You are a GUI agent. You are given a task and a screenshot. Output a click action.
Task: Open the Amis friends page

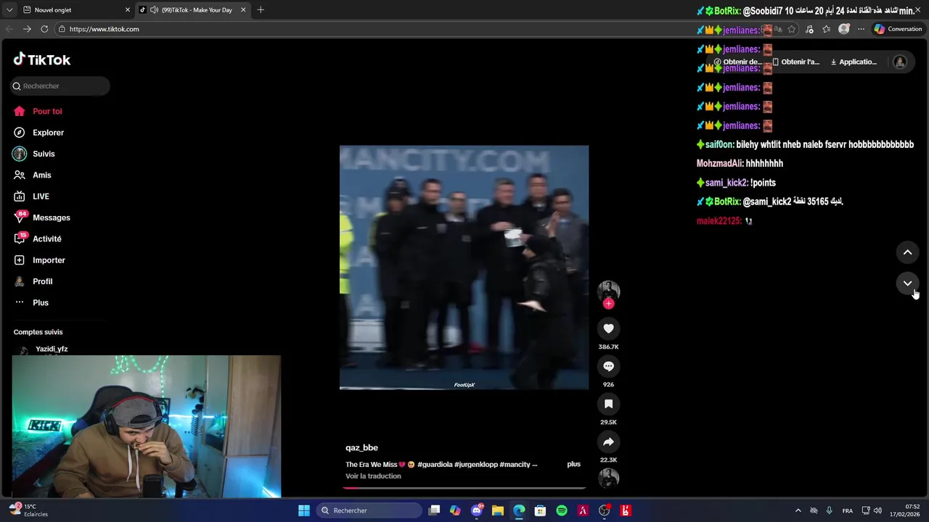click(32, 175)
